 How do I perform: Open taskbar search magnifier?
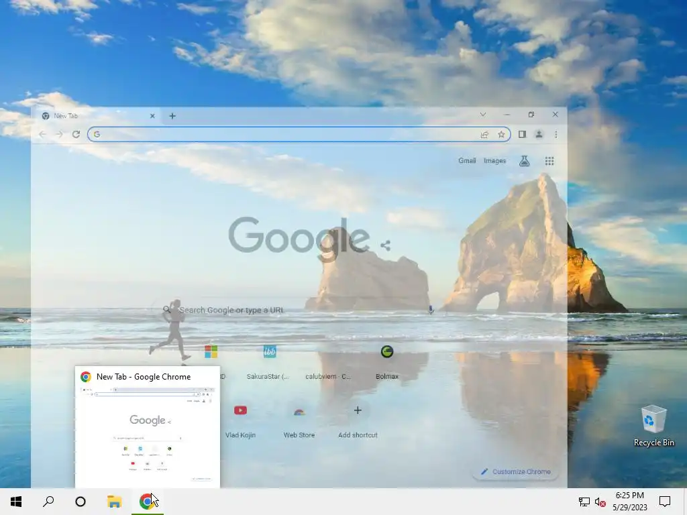(x=48, y=502)
